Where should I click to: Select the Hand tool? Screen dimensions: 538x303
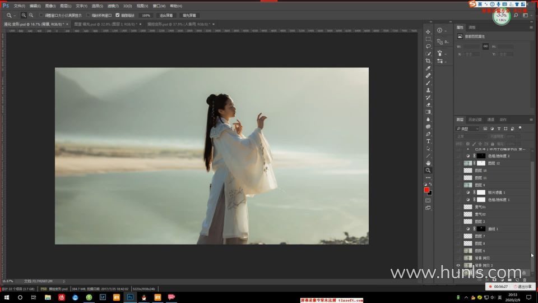point(428,163)
